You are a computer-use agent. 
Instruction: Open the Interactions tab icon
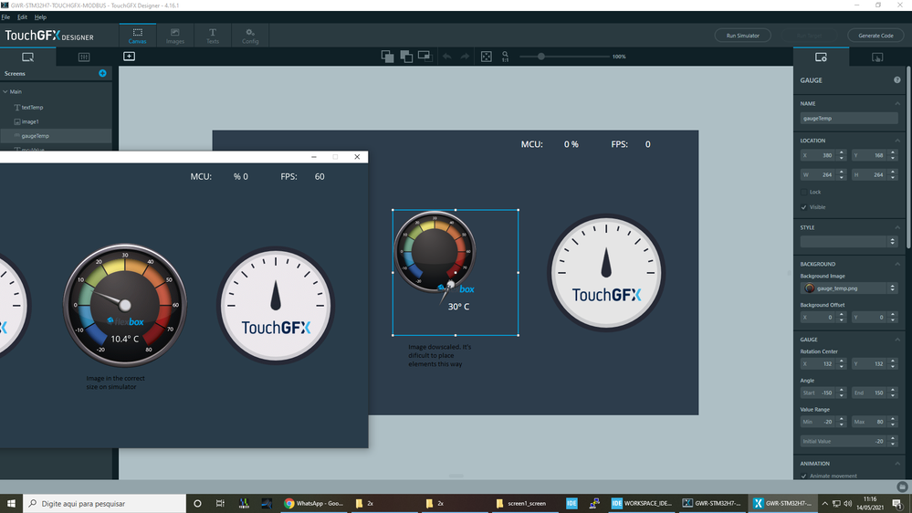pos(877,57)
